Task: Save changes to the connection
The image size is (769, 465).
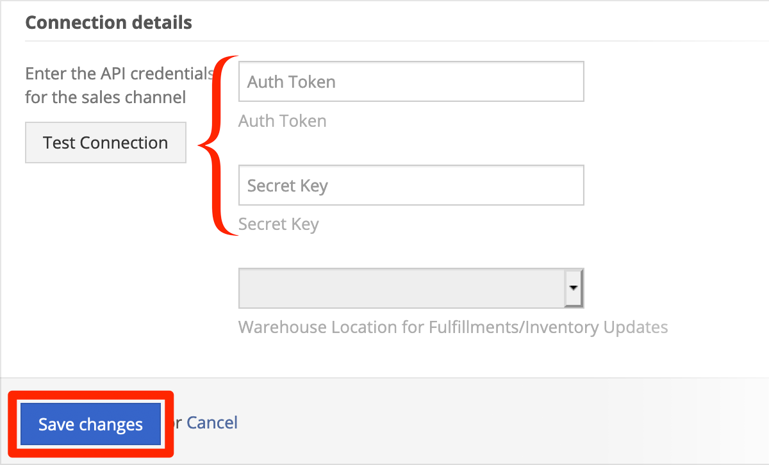Action: point(90,424)
